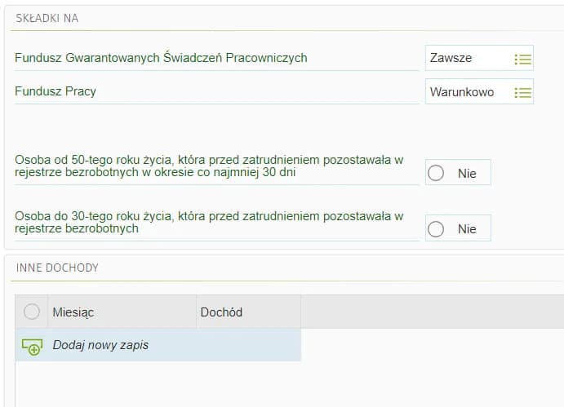Screen dimensions: 564x407
Task: Click the green add-record plus icon
Action: (x=31, y=346)
